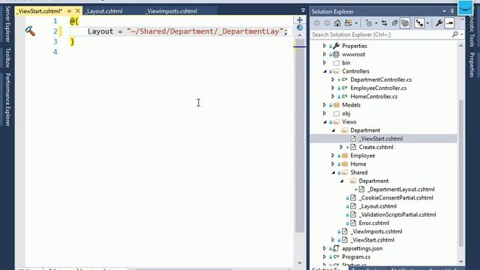Select _ValidationScriptsPartial.cshtml file
The image size is (480, 270).
coord(397,214)
